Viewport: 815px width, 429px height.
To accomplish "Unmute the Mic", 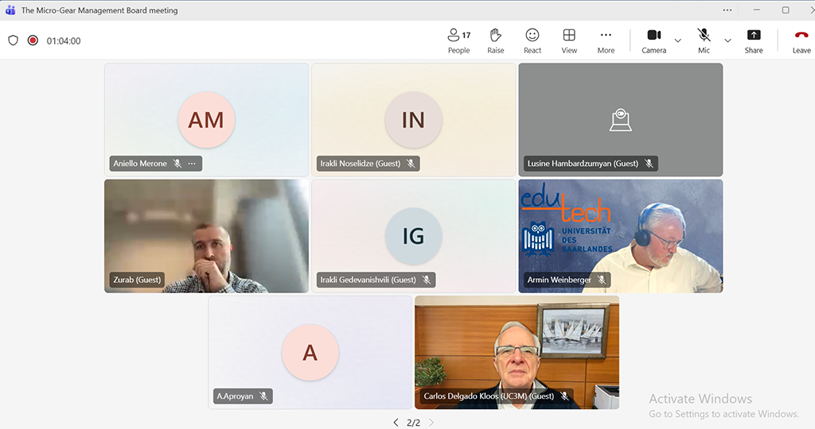I will point(704,41).
